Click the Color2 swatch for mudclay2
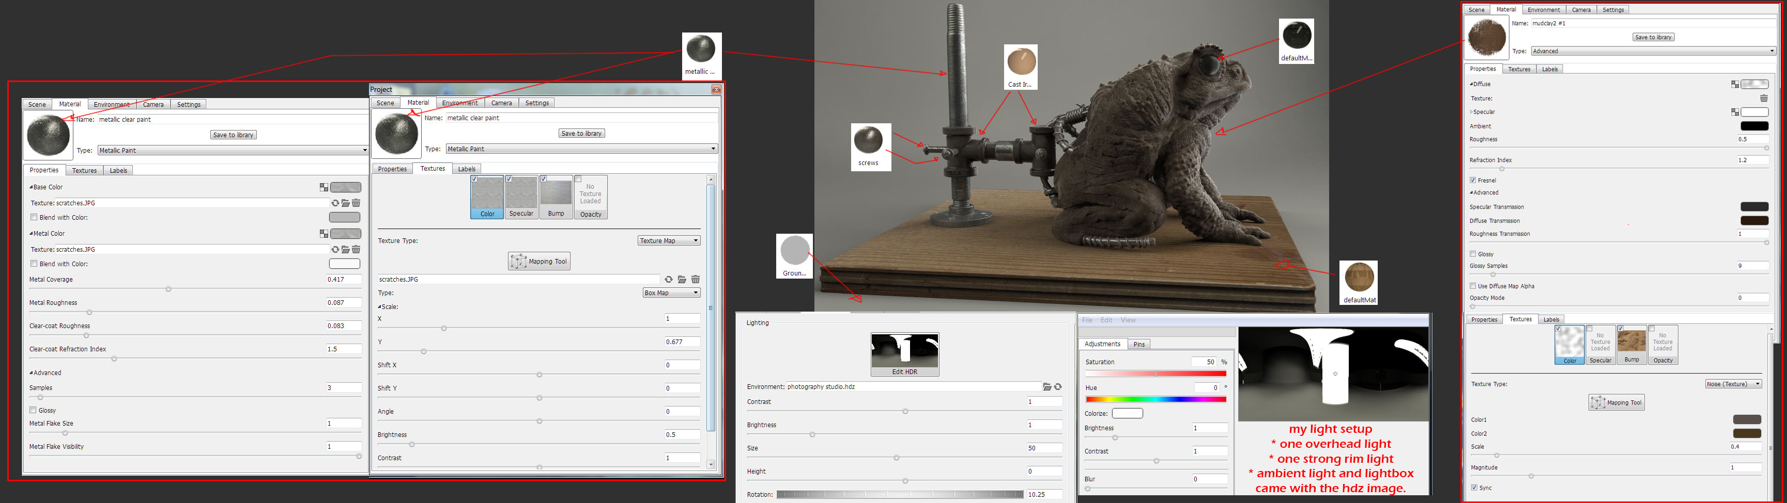Image resolution: width=1787 pixels, height=503 pixels. [x=1747, y=434]
